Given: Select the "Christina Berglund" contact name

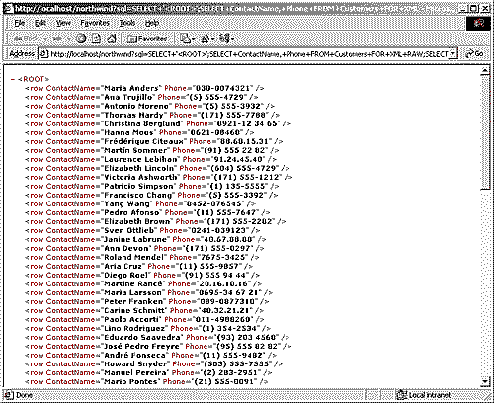Looking at the screenshot, I should (142, 123).
